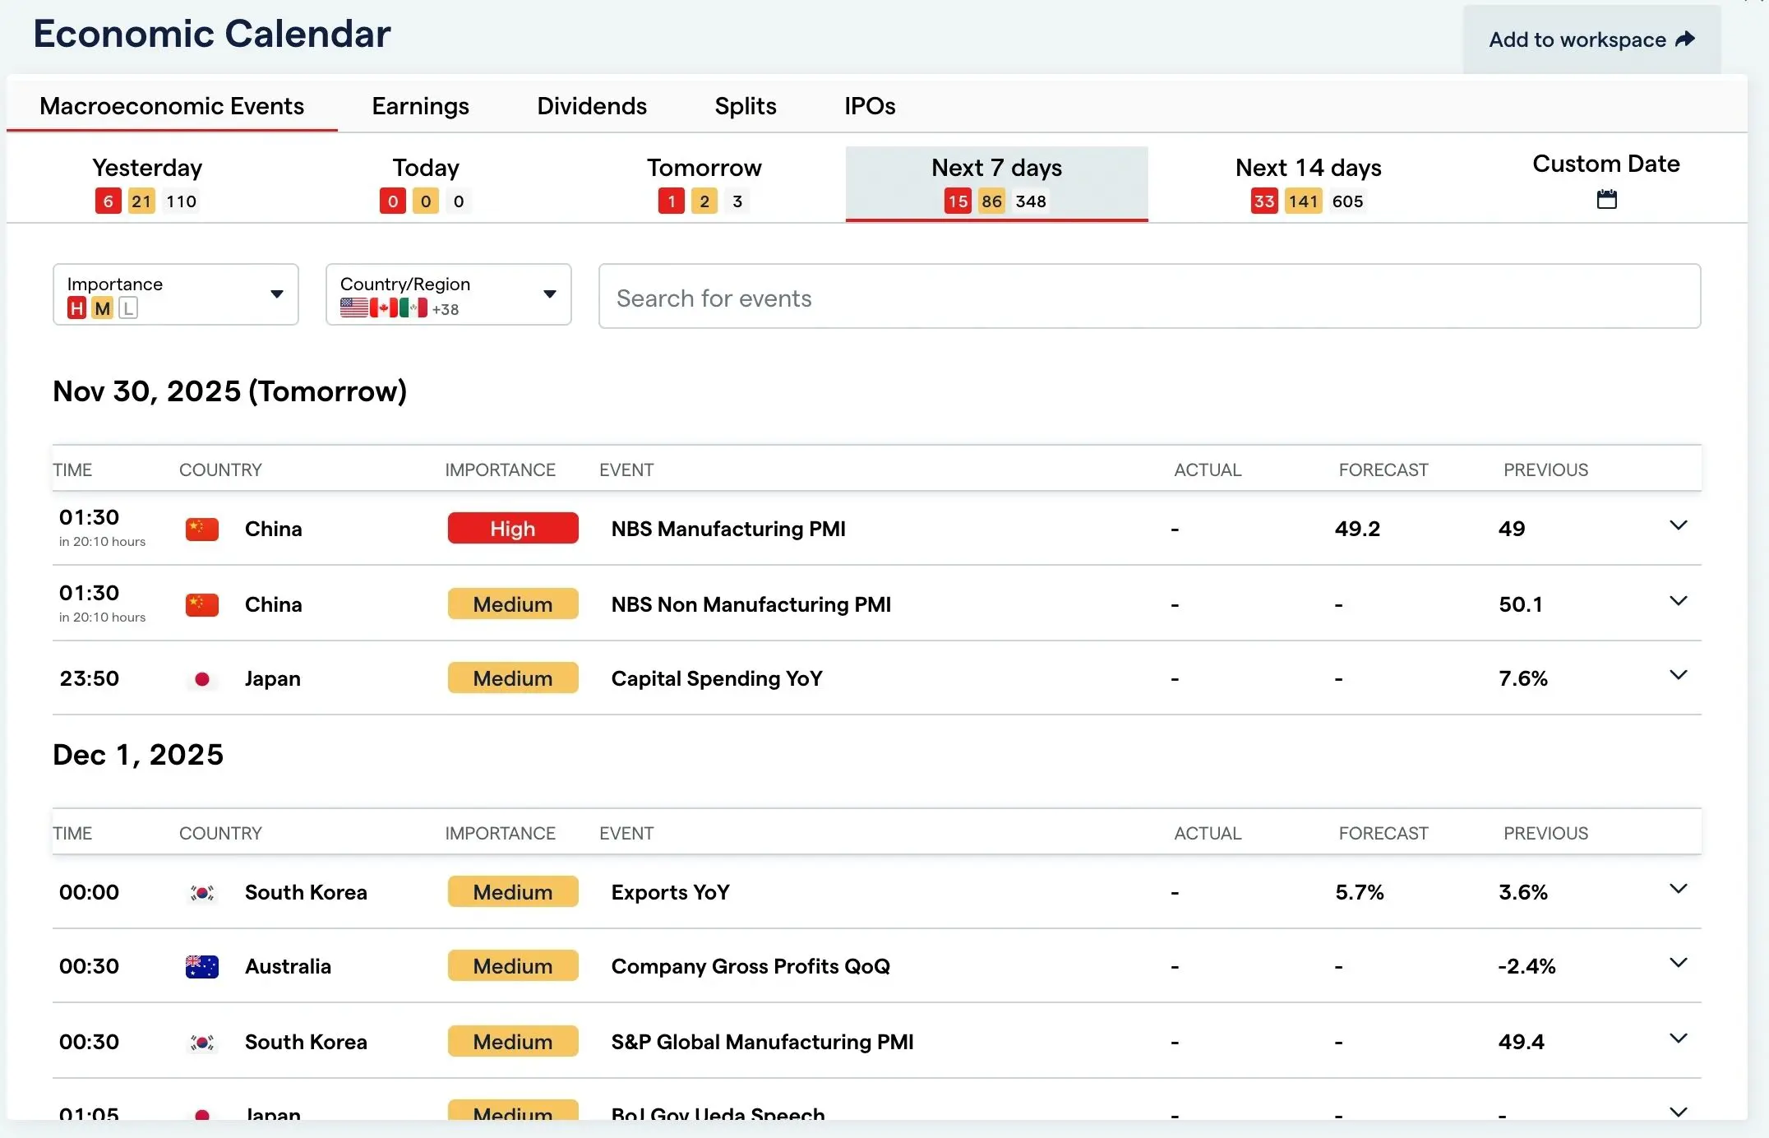The width and height of the screenshot is (1769, 1138).
Task: Open the Dividends tab
Action: [x=592, y=106]
